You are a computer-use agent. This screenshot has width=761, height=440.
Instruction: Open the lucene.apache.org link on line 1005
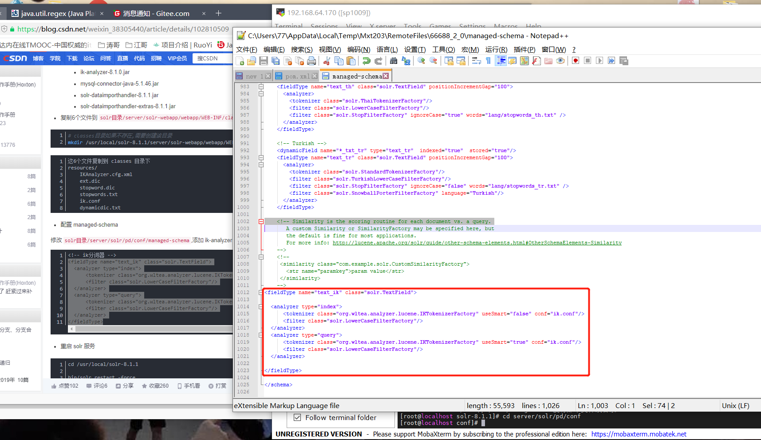(477, 243)
